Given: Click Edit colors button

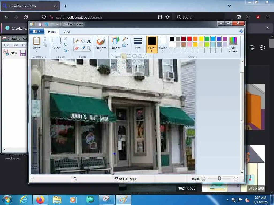Looking at the screenshot, I should tap(233, 45).
